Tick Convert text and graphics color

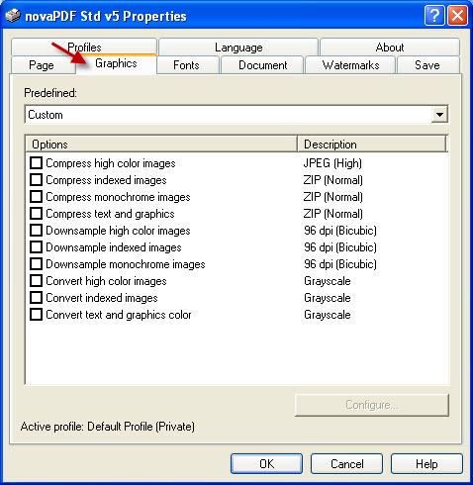(36, 315)
